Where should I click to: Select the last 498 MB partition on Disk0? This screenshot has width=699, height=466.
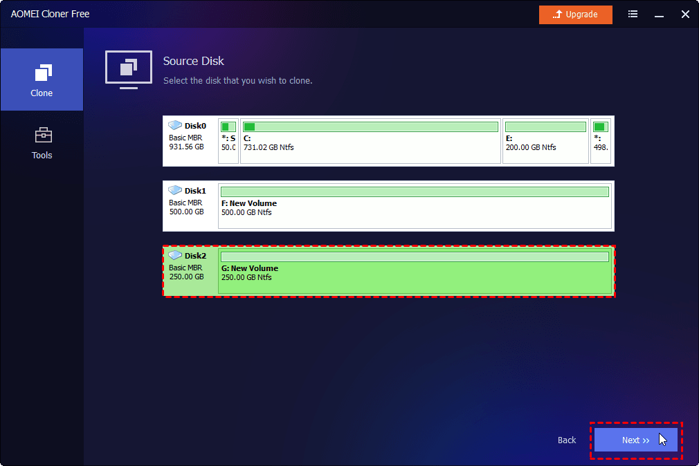coord(600,143)
